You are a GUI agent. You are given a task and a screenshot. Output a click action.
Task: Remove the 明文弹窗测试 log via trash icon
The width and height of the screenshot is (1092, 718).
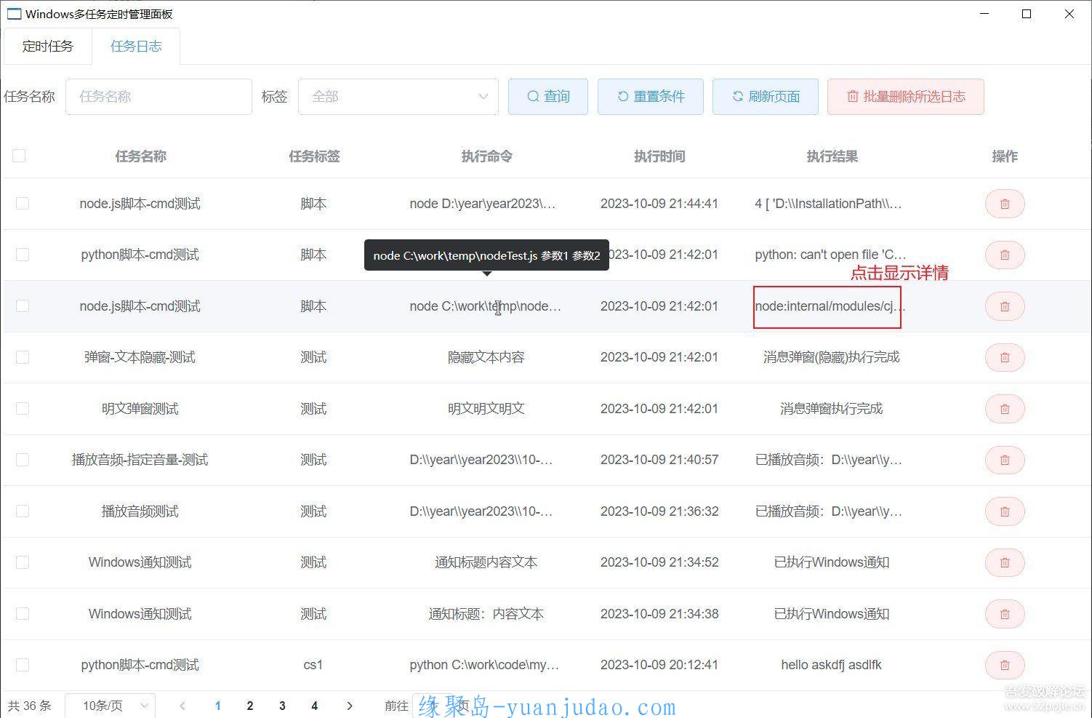1004,409
